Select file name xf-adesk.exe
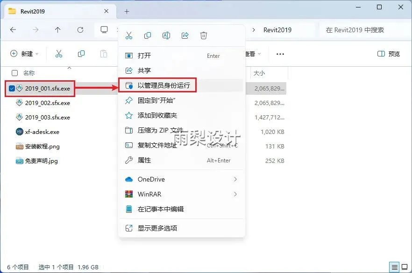This screenshot has width=412, height=273. coord(42,132)
